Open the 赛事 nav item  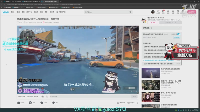tap(46, 12)
